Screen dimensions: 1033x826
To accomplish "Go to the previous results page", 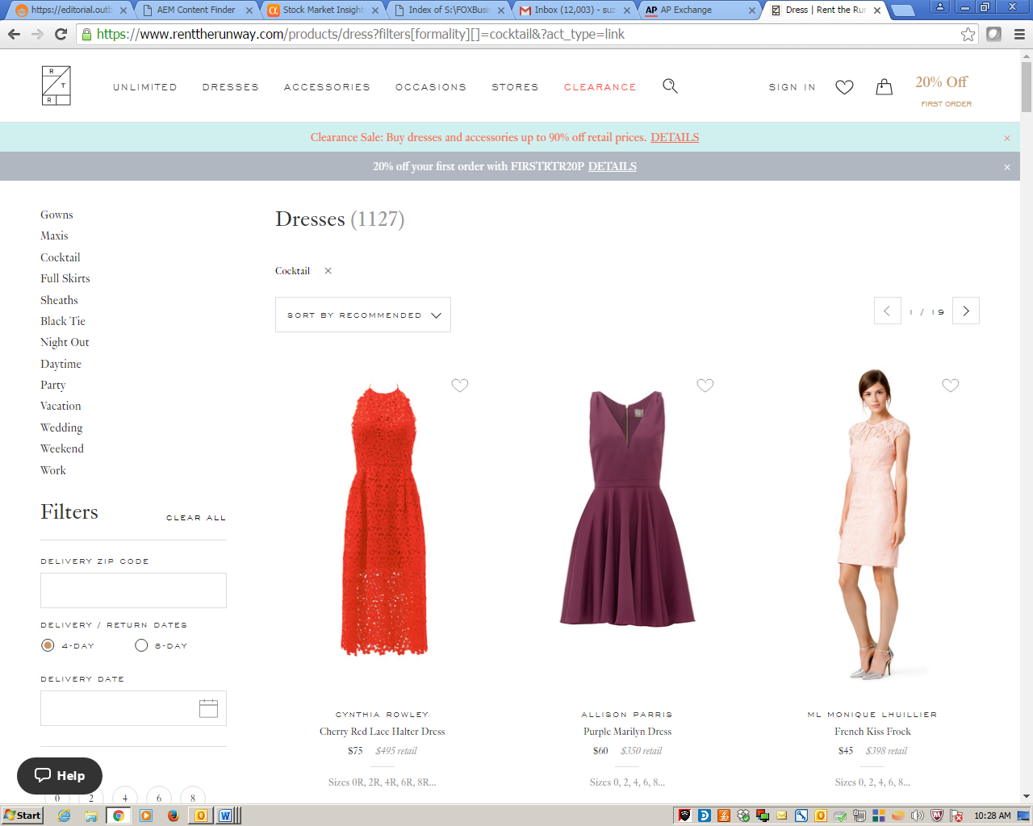I will click(888, 311).
